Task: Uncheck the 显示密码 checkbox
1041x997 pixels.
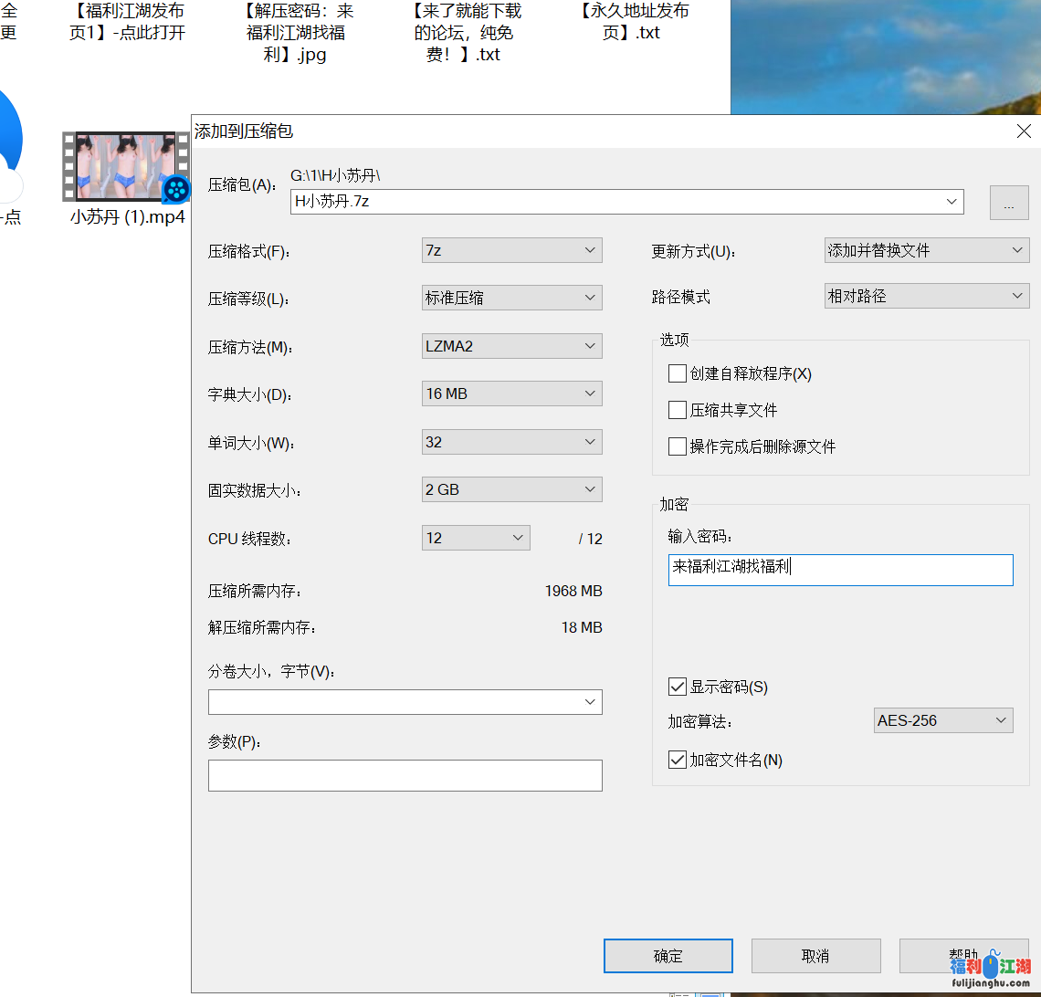Action: coord(678,687)
